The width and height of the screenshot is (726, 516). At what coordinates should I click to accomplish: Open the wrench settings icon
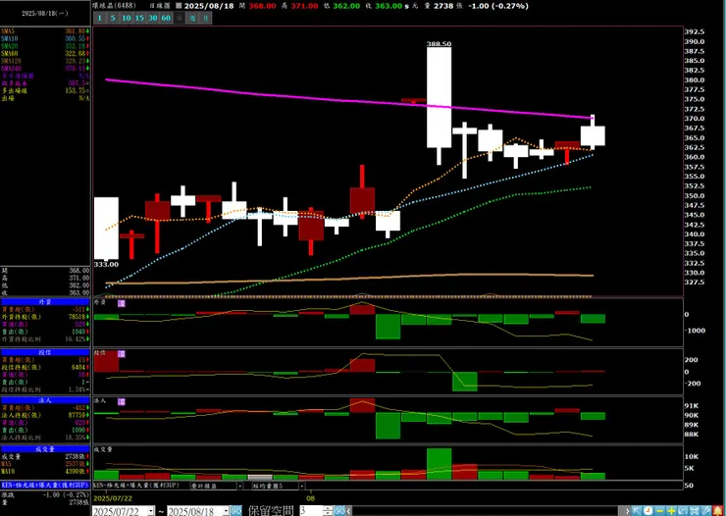705,511
